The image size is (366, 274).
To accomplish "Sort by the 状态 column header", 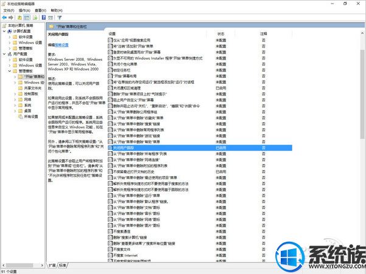I will 221,34.
